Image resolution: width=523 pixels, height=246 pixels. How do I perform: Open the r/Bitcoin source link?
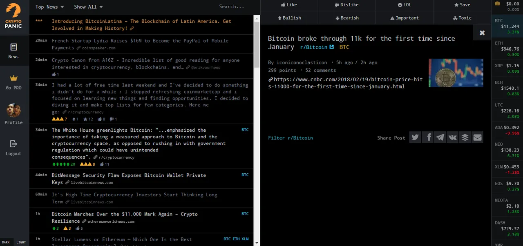coord(317,47)
